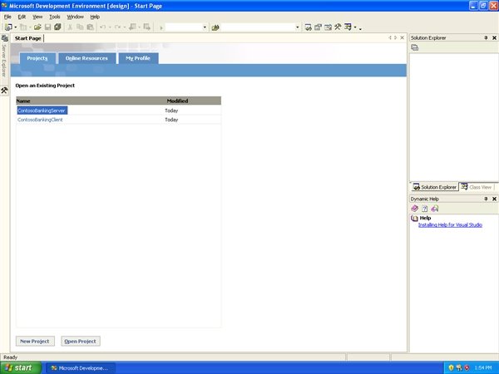Click the Dynamic Help Search icon
This screenshot has width=499, height=374.
[435, 209]
